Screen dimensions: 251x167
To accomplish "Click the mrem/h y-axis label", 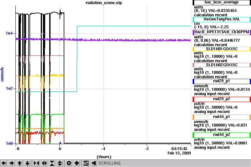I will [2, 74].
